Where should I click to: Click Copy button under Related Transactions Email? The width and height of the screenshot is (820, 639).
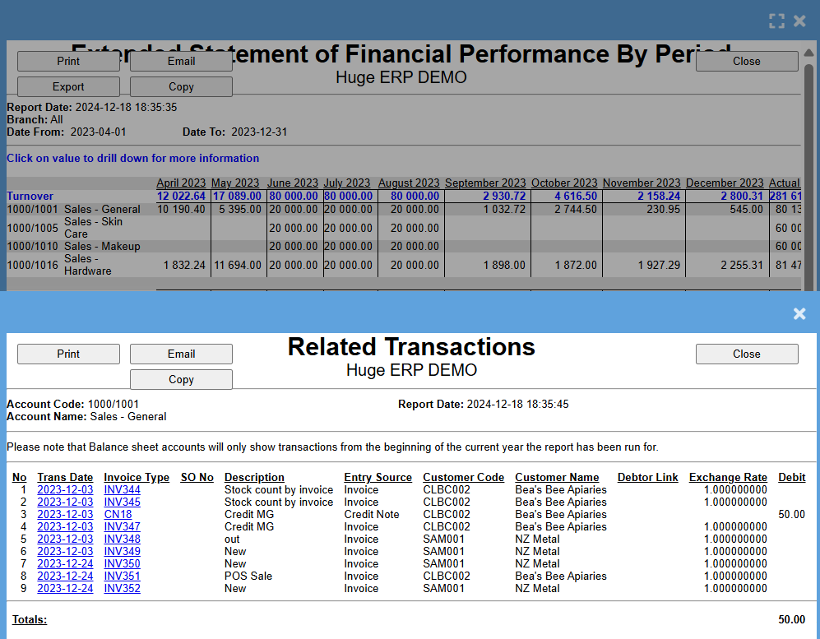(x=181, y=379)
